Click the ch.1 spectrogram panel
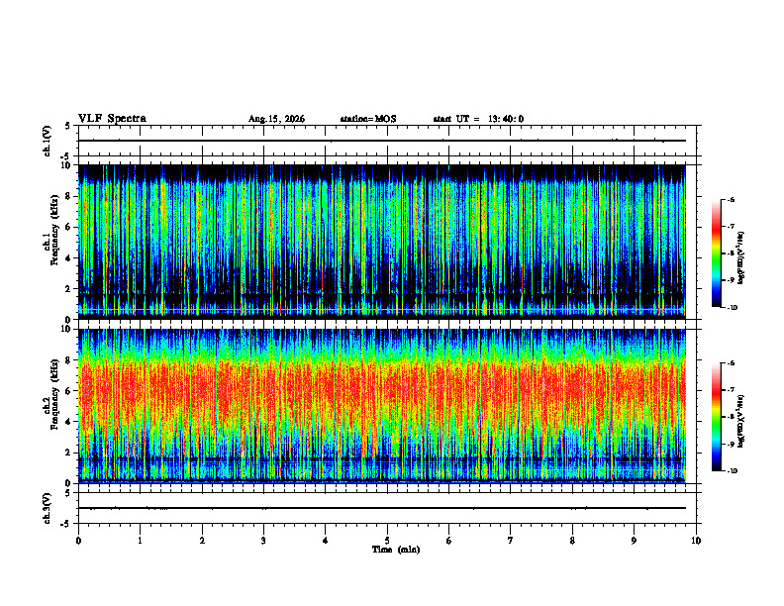 click(x=382, y=242)
